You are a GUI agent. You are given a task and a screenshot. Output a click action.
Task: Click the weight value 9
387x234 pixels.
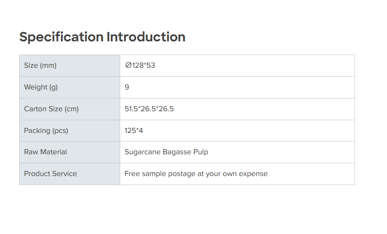click(127, 87)
